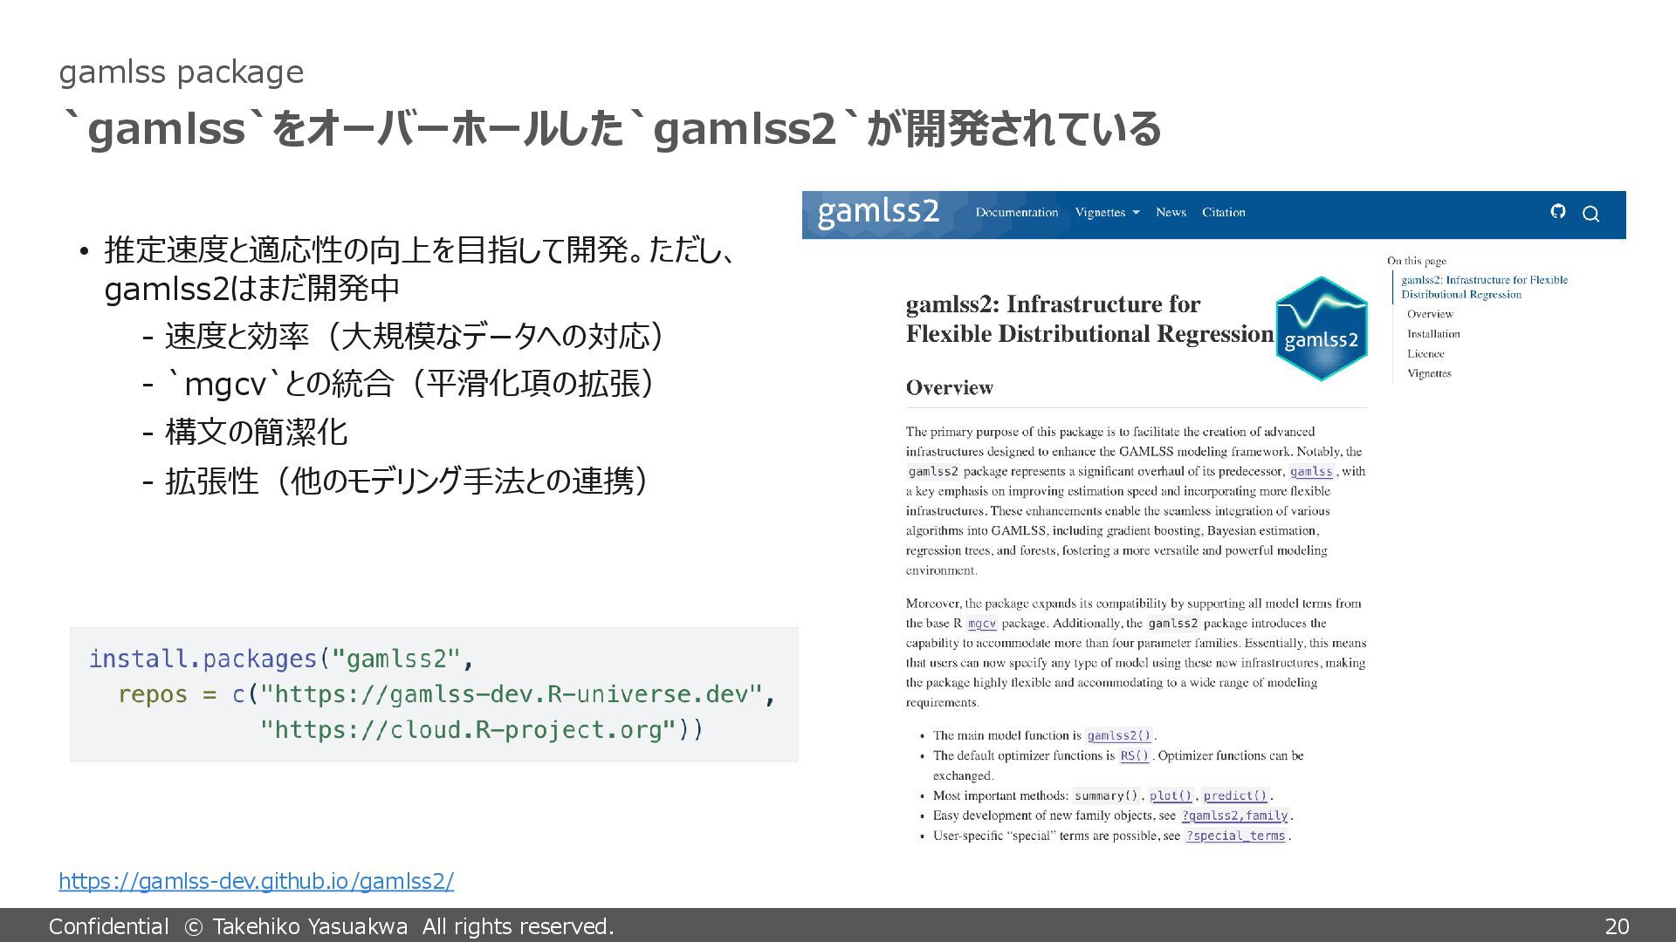Click the gamlss2 site title brand

pyautogui.click(x=878, y=212)
